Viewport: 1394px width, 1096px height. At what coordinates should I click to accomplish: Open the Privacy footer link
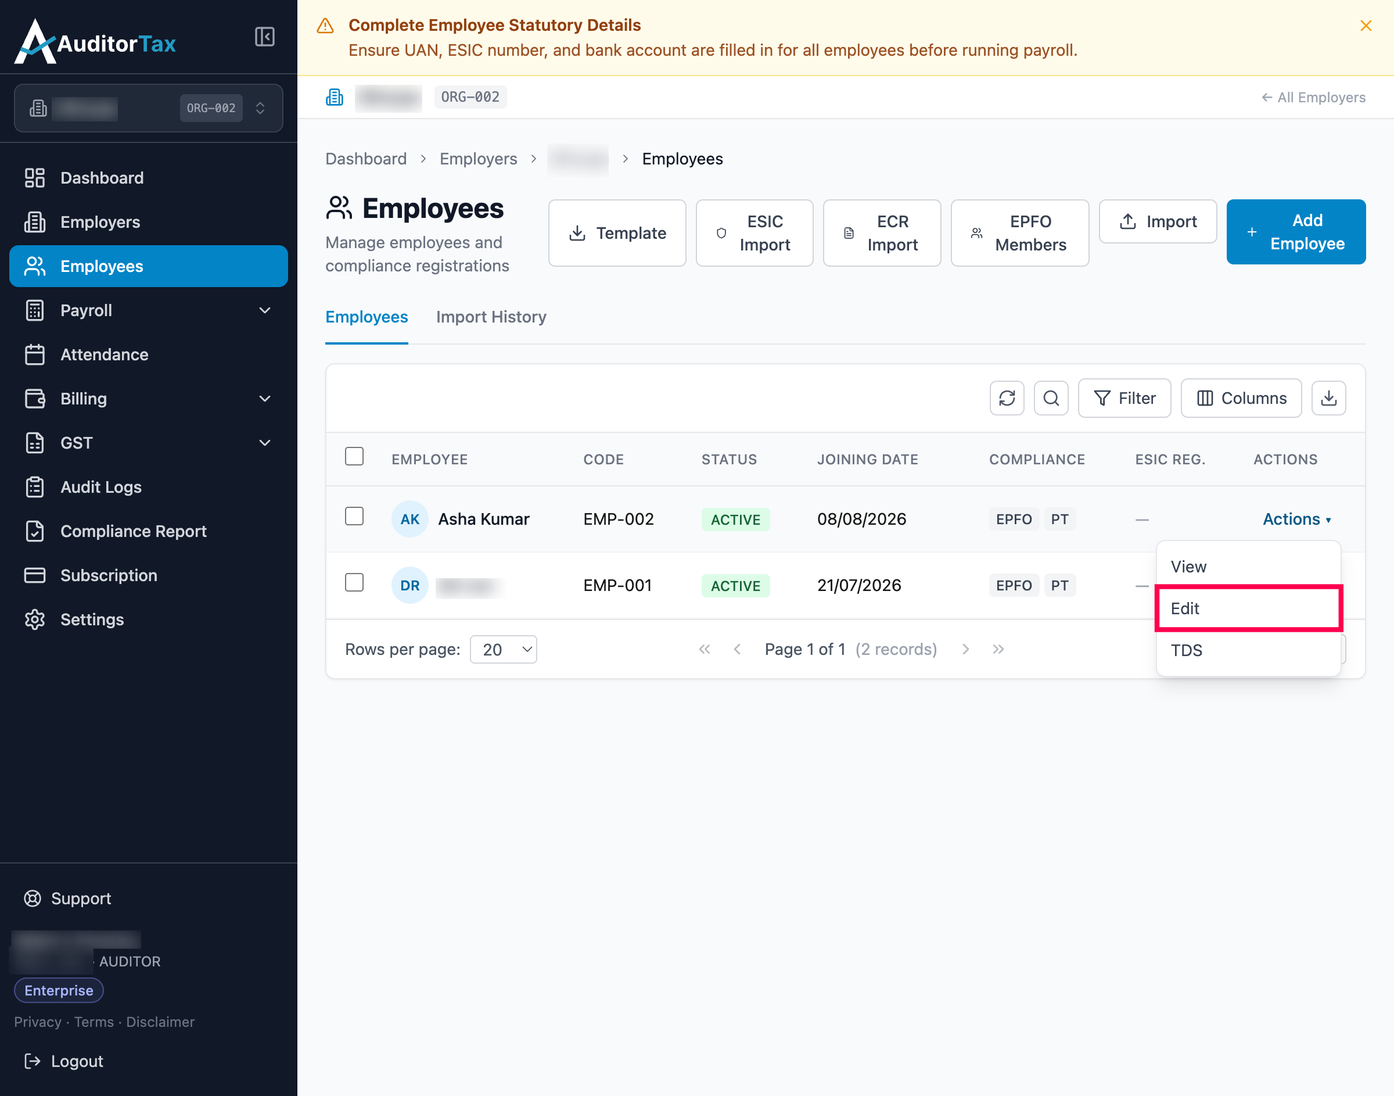click(38, 1022)
